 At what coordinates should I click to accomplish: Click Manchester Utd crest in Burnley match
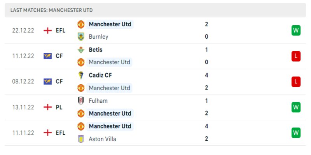click(x=81, y=24)
